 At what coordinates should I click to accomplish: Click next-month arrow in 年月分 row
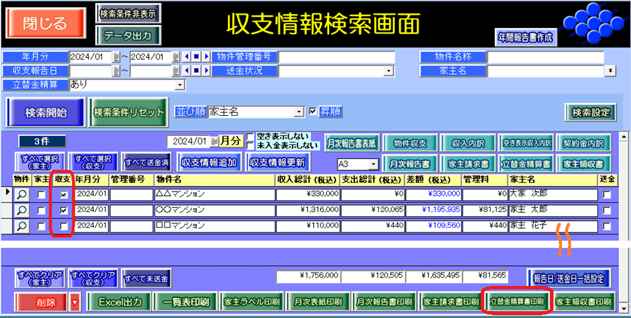pyautogui.click(x=206, y=57)
